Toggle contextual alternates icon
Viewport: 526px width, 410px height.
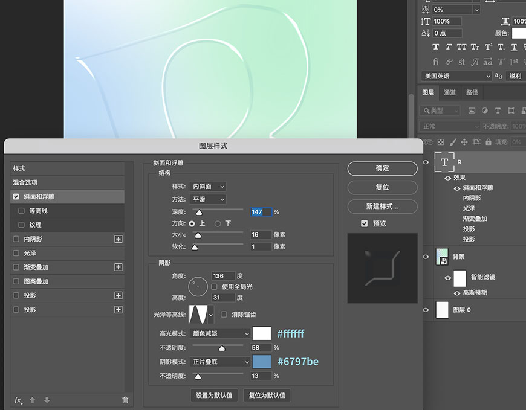pyautogui.click(x=449, y=62)
